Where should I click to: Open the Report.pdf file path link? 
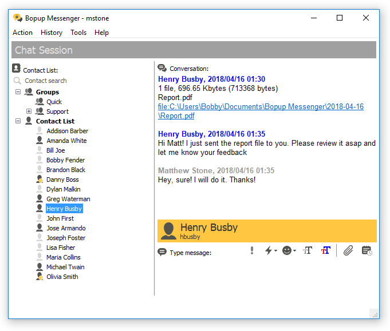point(261,111)
